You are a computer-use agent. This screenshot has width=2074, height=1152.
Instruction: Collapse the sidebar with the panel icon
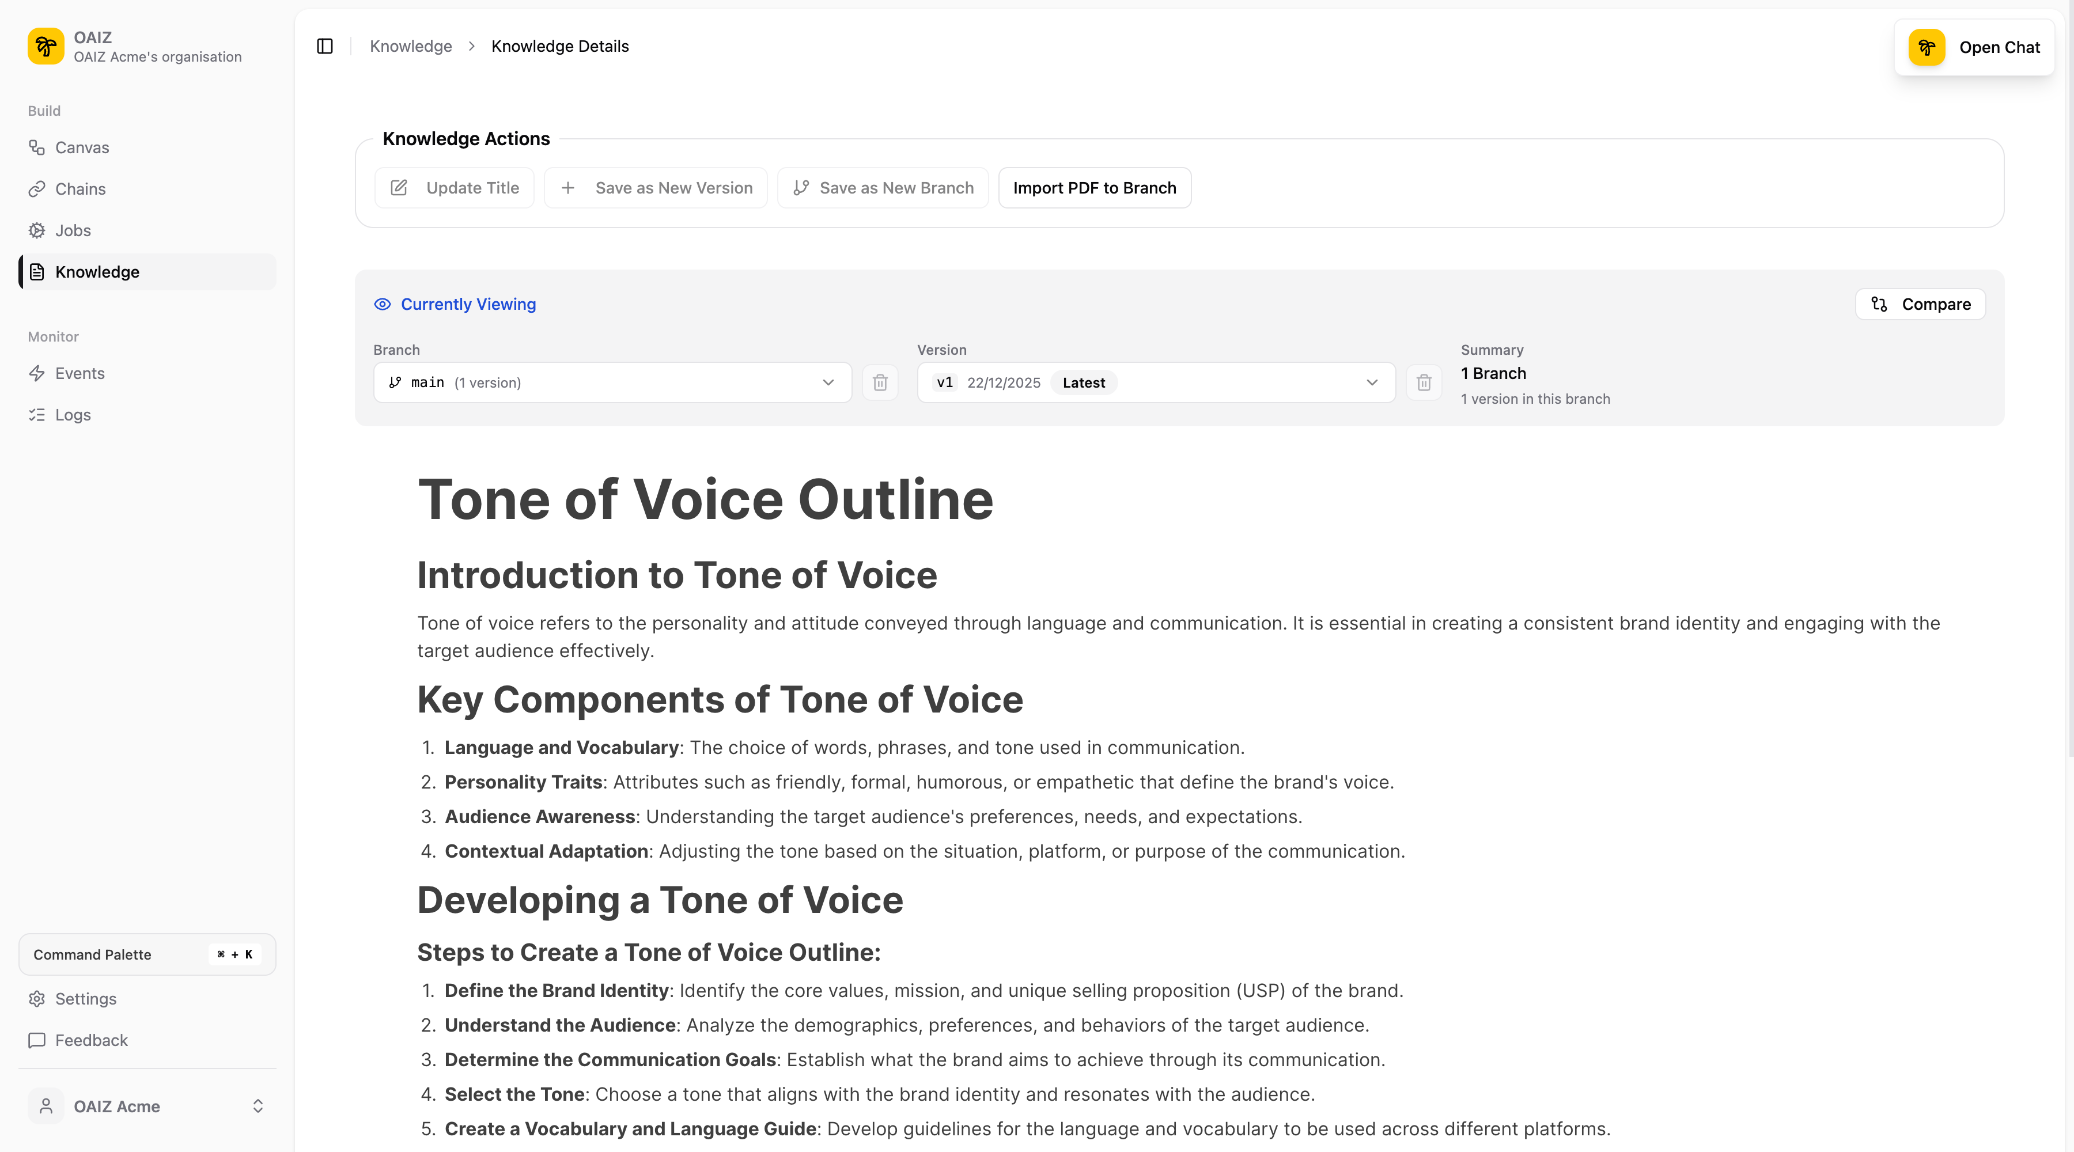(x=324, y=46)
